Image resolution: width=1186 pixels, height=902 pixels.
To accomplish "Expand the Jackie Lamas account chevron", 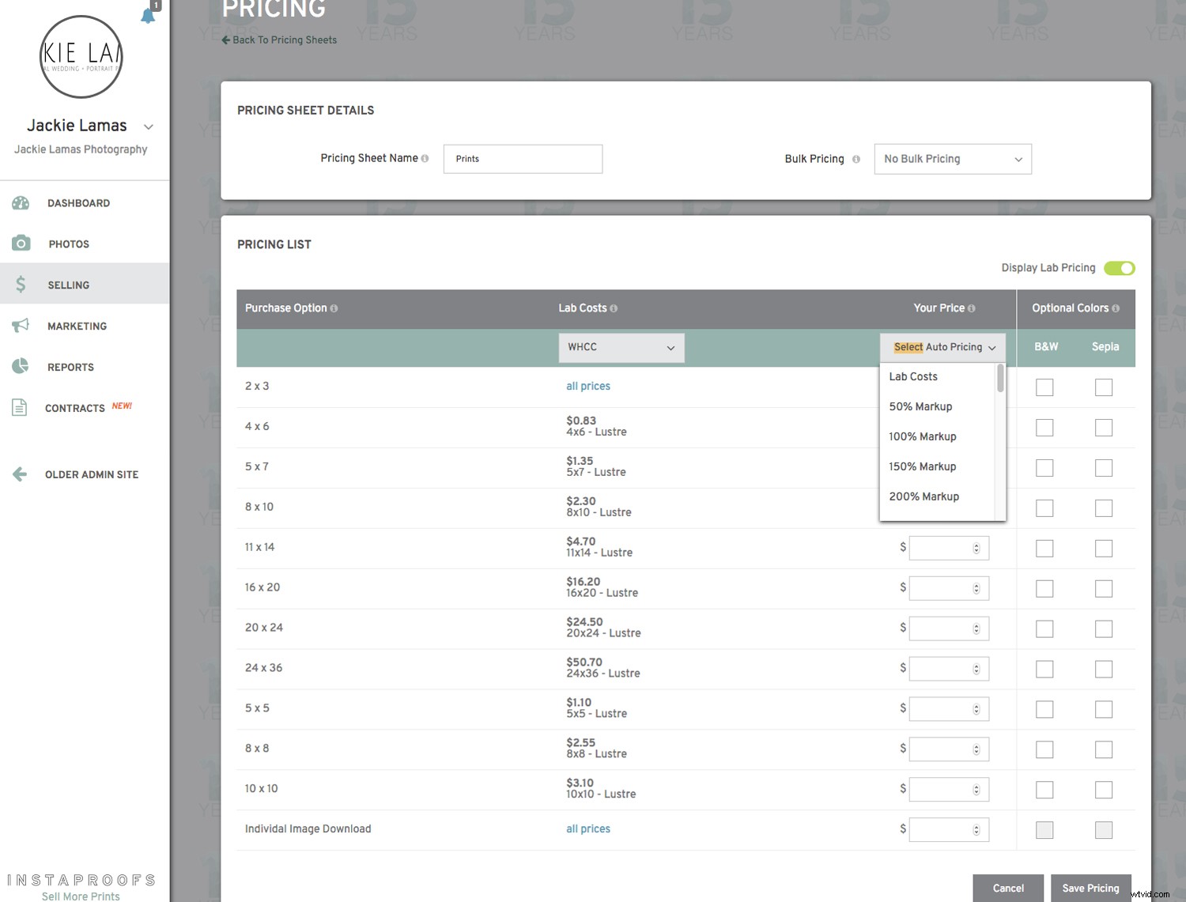I will click(149, 126).
